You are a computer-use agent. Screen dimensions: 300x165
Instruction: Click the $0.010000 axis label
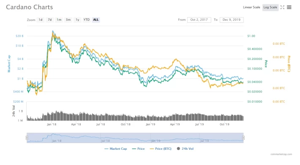255,101
